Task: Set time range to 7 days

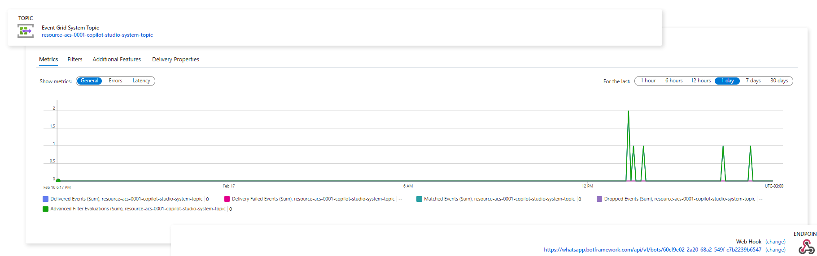Action: tap(753, 81)
